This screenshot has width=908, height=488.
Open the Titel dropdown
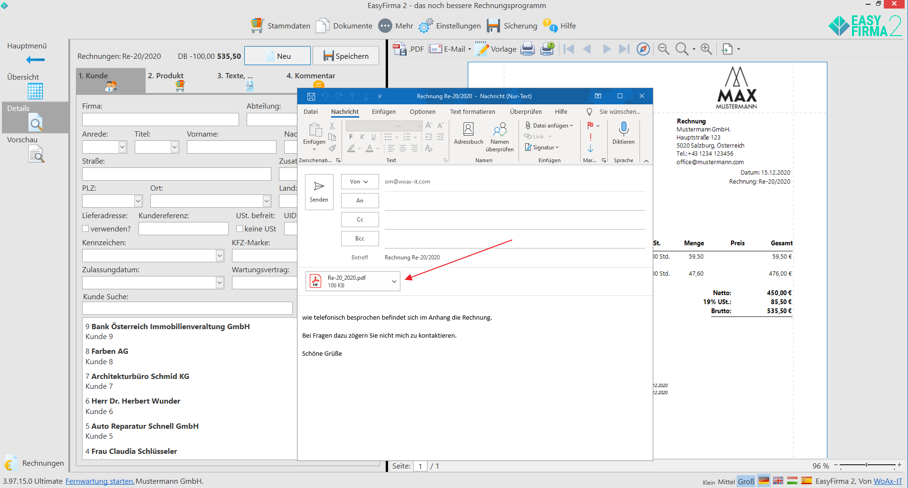click(x=175, y=147)
